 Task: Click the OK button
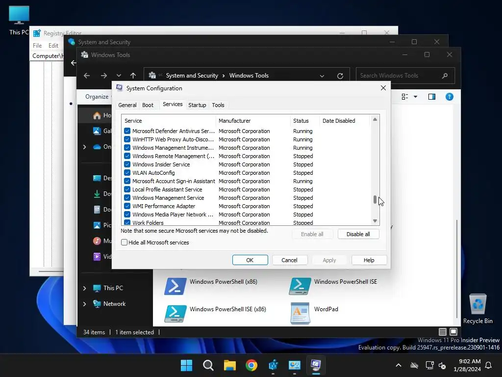point(250,260)
